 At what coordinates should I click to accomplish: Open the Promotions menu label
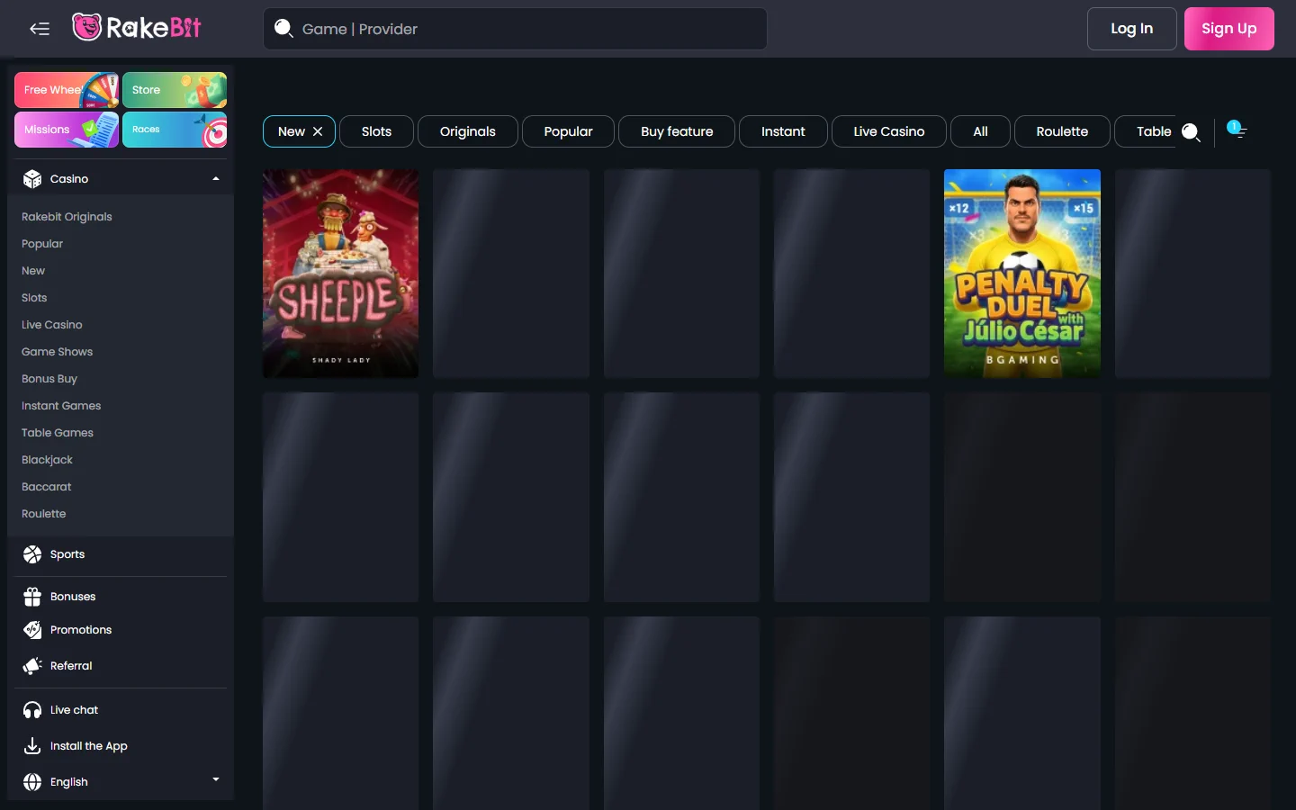point(81,630)
